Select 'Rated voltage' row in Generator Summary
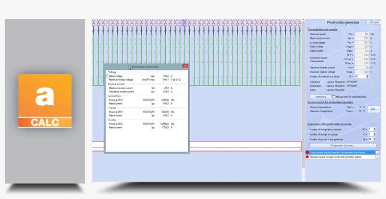386x199 pixels. (146, 77)
